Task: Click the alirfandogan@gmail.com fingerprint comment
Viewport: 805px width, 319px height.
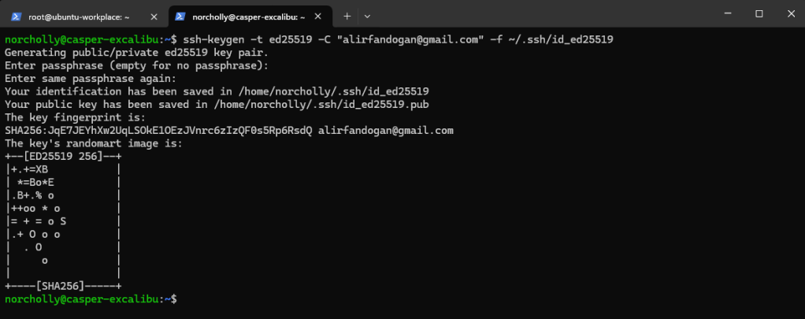Action: coord(386,130)
